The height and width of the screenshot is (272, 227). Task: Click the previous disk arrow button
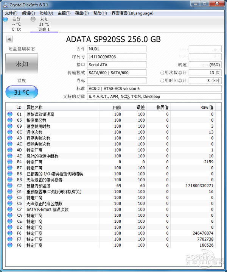point(9,39)
